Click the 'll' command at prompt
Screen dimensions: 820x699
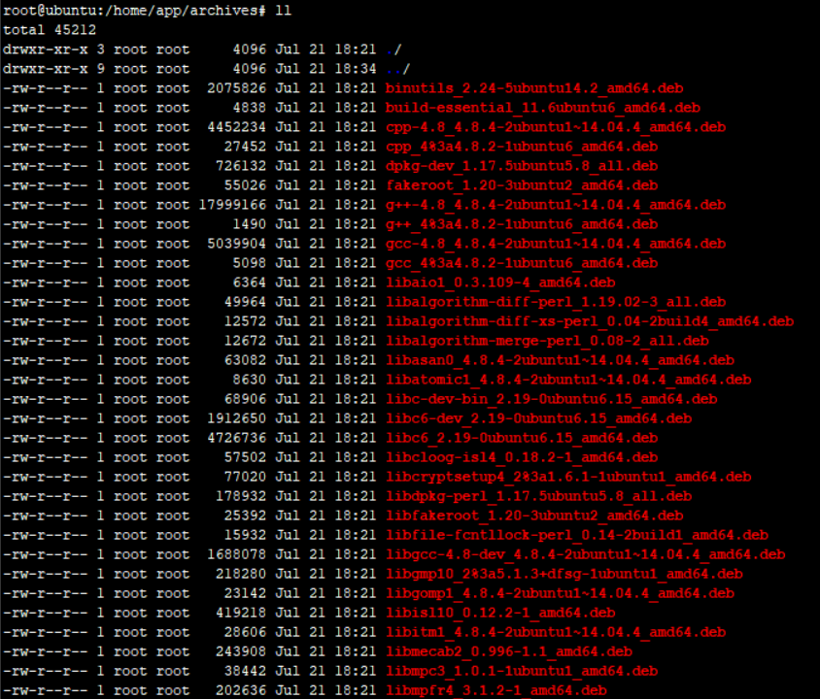283,11
